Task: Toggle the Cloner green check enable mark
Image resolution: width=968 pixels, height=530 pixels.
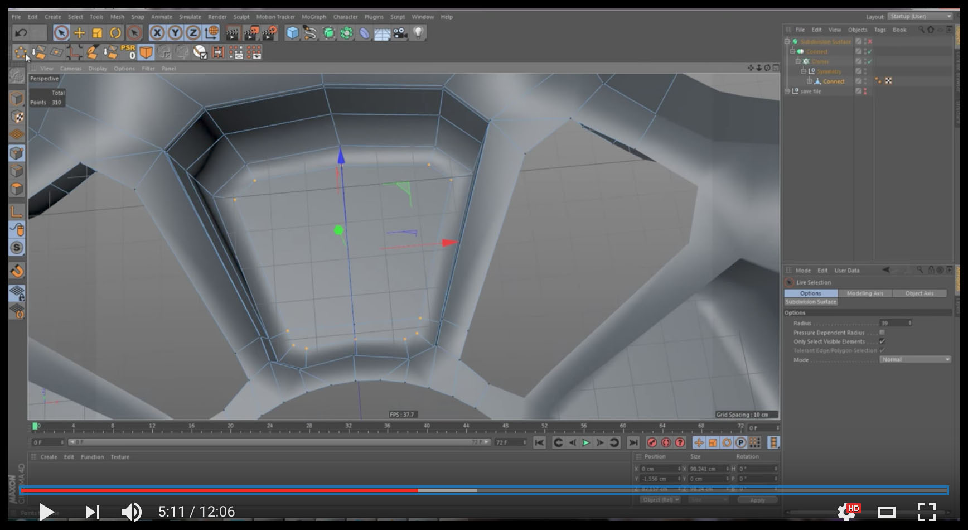Action: pos(870,61)
